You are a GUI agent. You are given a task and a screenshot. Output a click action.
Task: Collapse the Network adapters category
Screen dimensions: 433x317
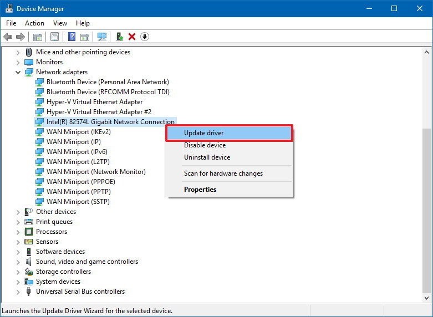click(18, 72)
